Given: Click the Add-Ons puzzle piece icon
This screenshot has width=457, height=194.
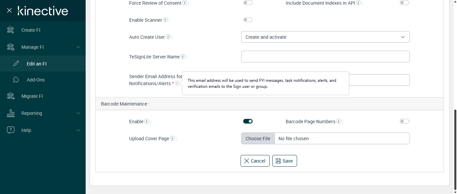Looking at the screenshot, I should 16,80.
